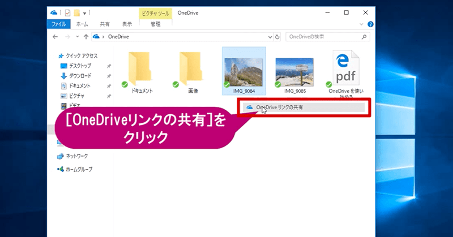
Task: Click the pin icon next to ピクチャ
Action: (x=109, y=96)
